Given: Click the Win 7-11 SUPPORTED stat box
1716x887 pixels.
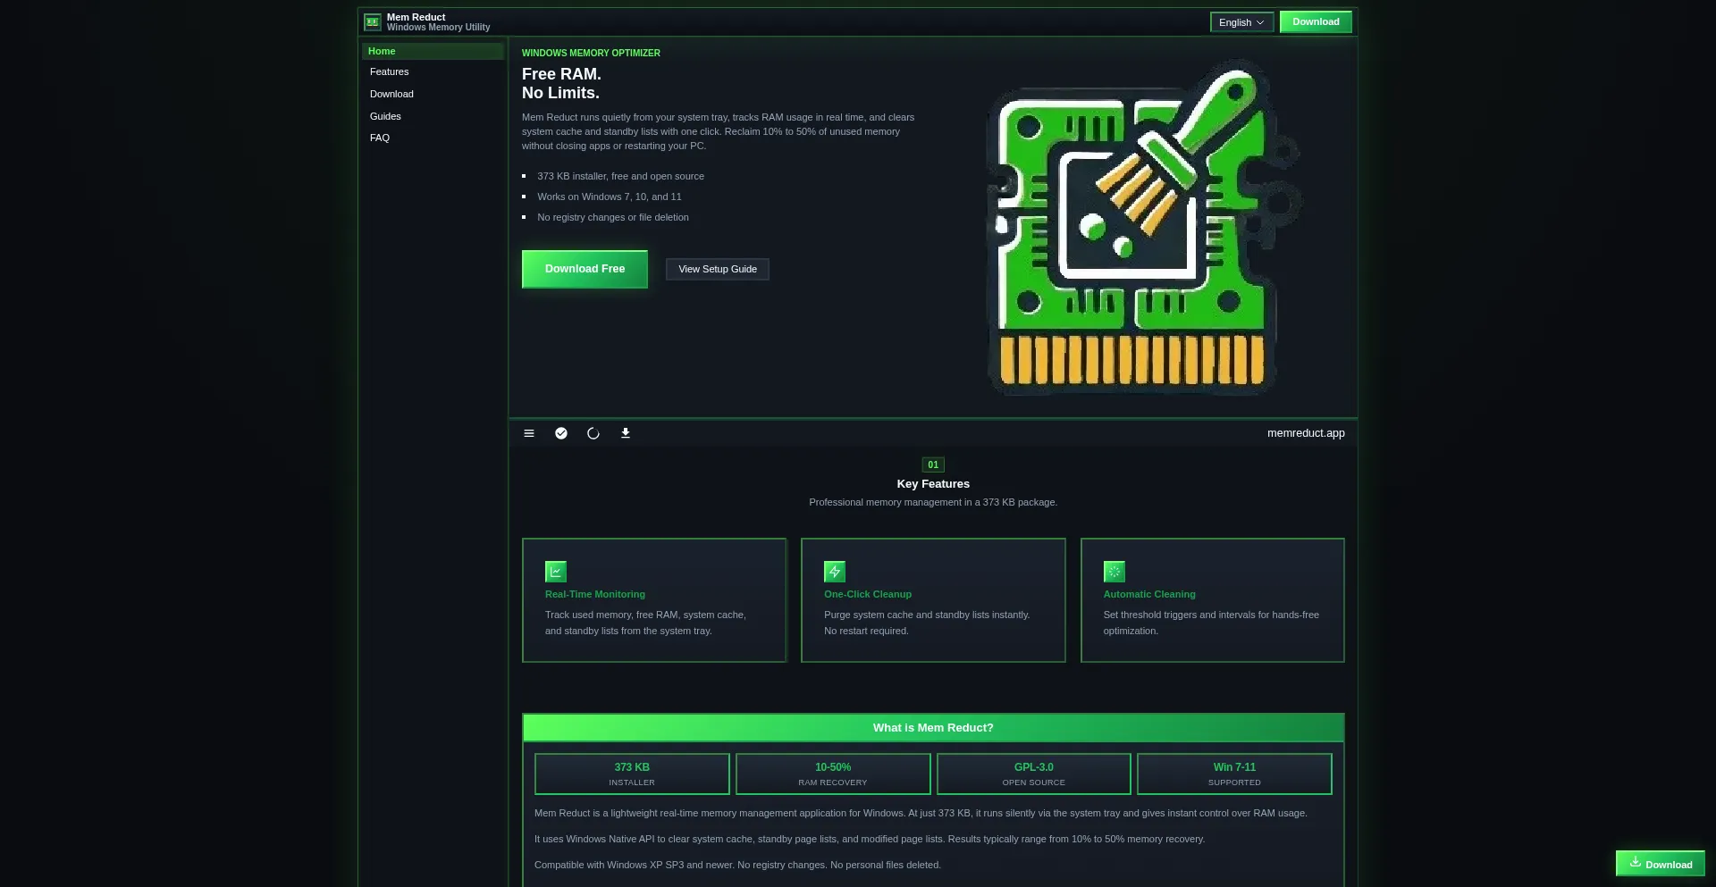Looking at the screenshot, I should coord(1234,774).
